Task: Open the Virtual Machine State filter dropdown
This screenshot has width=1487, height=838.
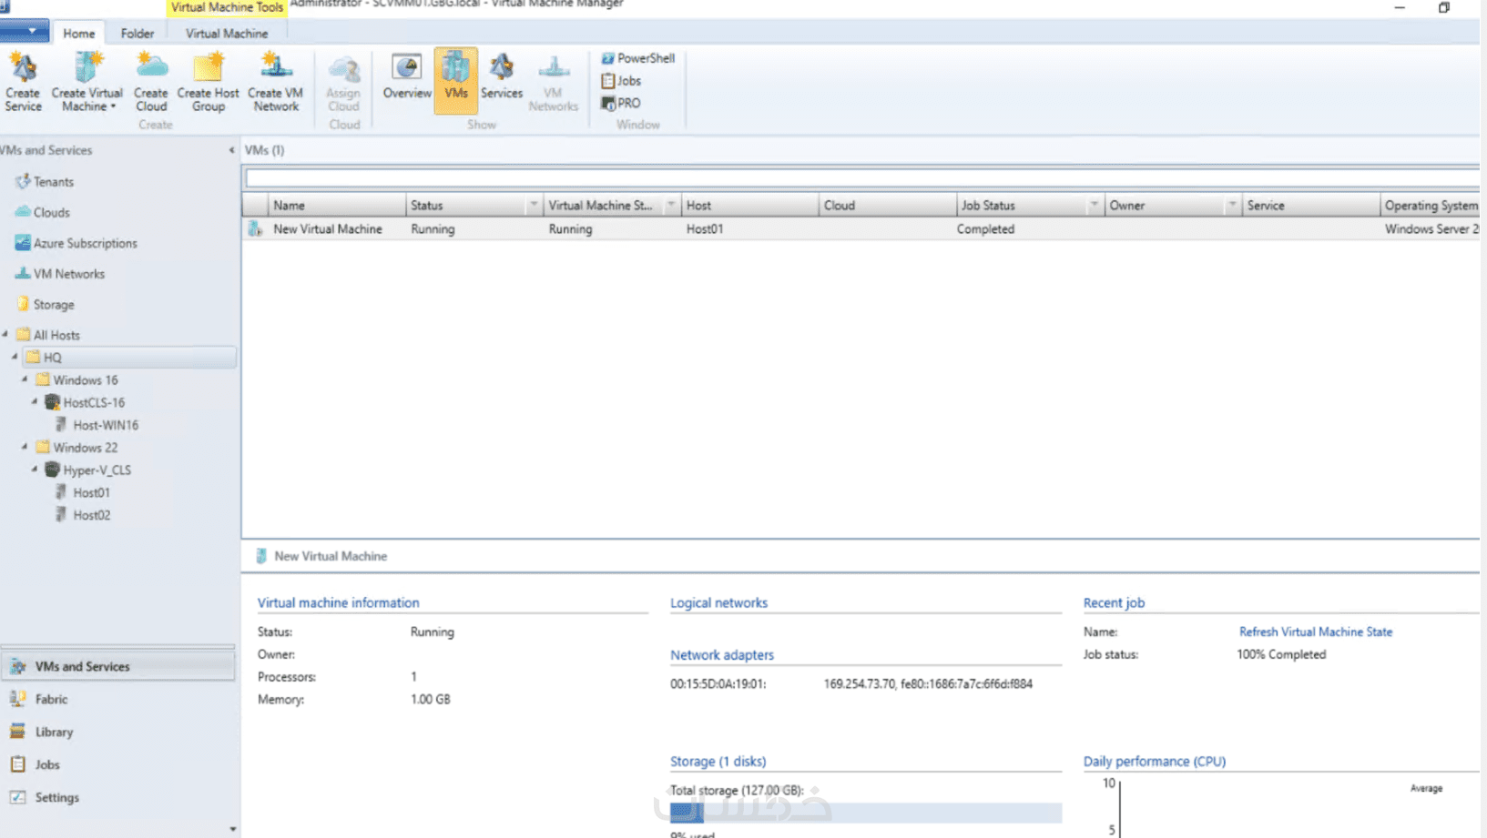Action: click(x=671, y=206)
